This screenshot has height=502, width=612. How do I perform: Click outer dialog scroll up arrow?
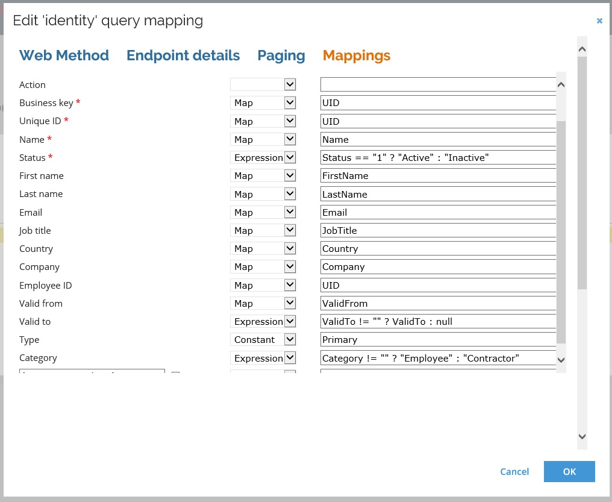(582, 49)
